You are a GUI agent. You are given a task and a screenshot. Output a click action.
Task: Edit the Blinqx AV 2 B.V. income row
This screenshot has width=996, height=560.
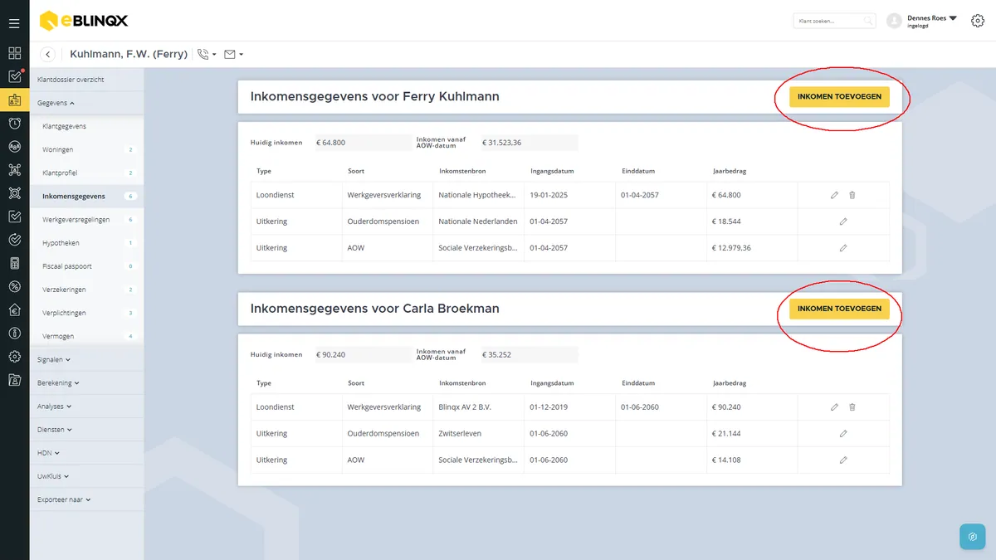pyautogui.click(x=834, y=407)
